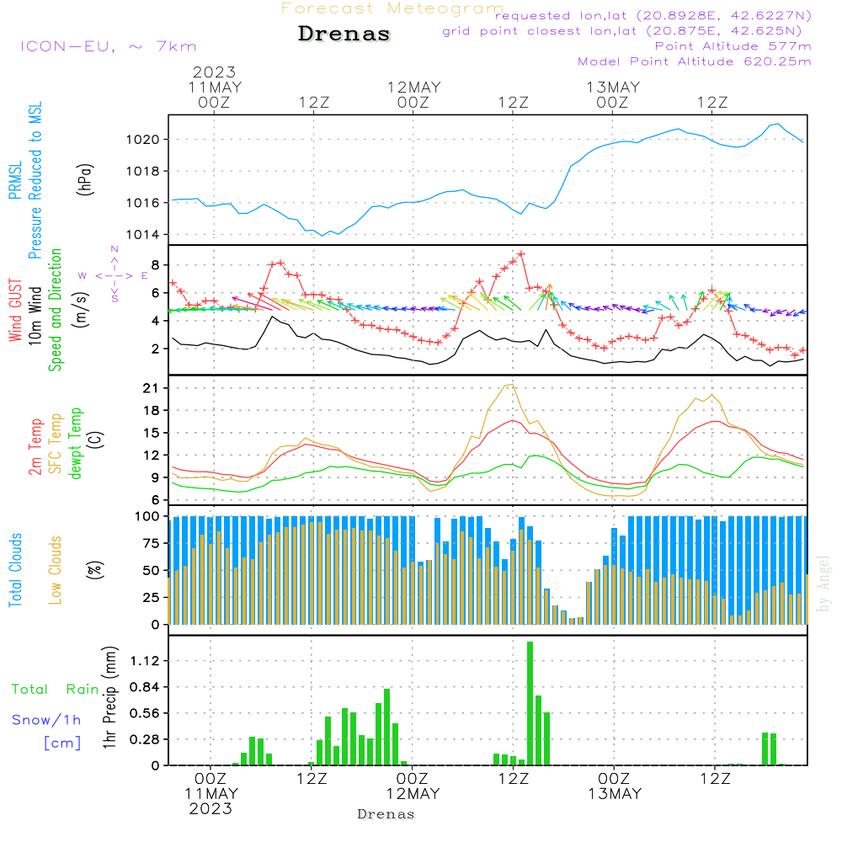
Task: Select the "ICON-EU, ~ 7km" model label
Action: coord(109,46)
